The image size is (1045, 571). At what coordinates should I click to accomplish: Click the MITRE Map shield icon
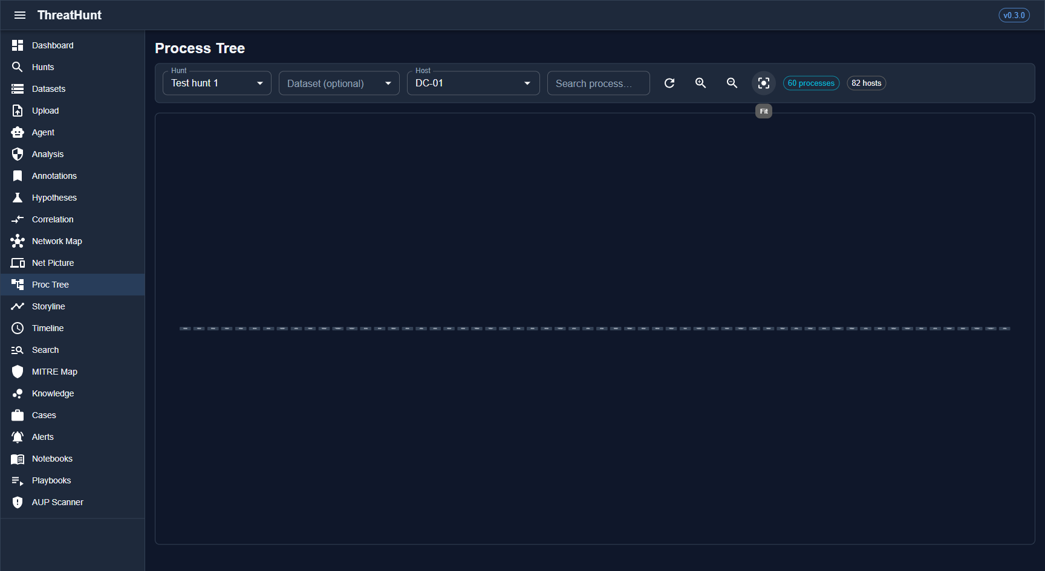(18, 372)
